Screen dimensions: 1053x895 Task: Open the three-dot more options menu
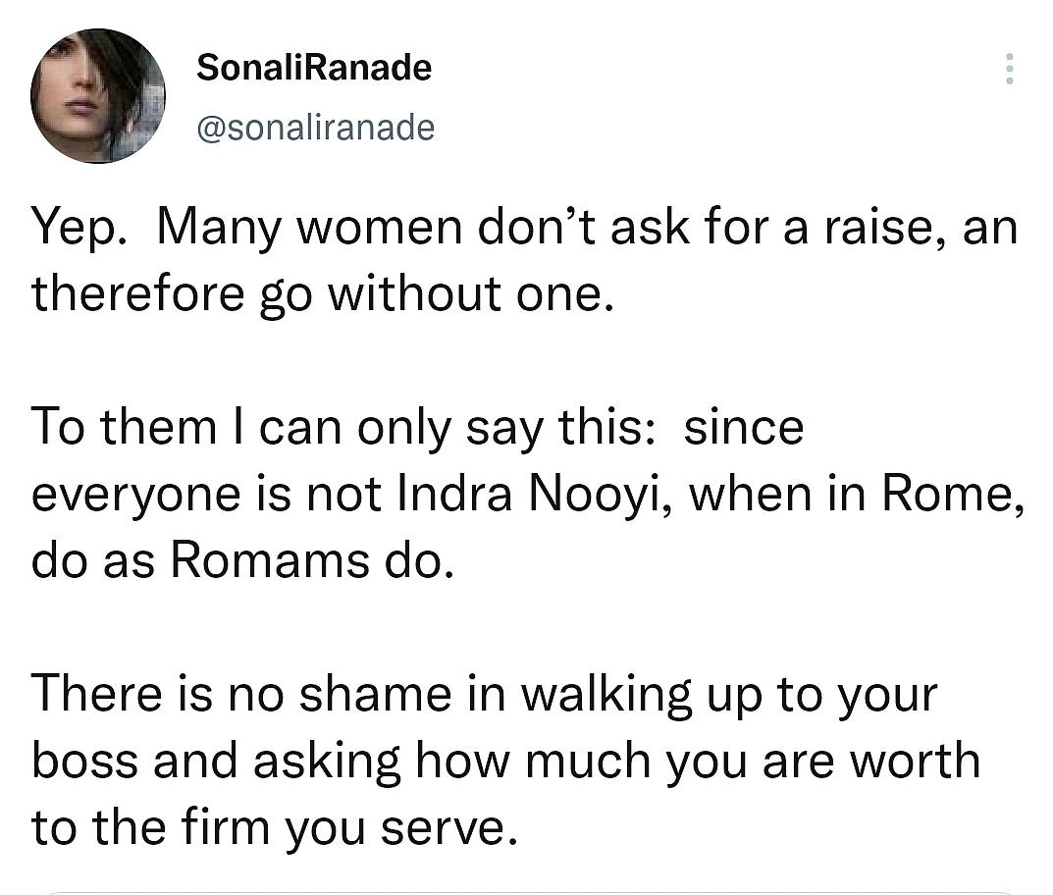[1009, 69]
